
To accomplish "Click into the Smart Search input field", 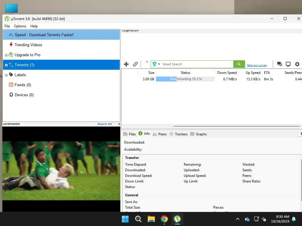I will pos(197,64).
